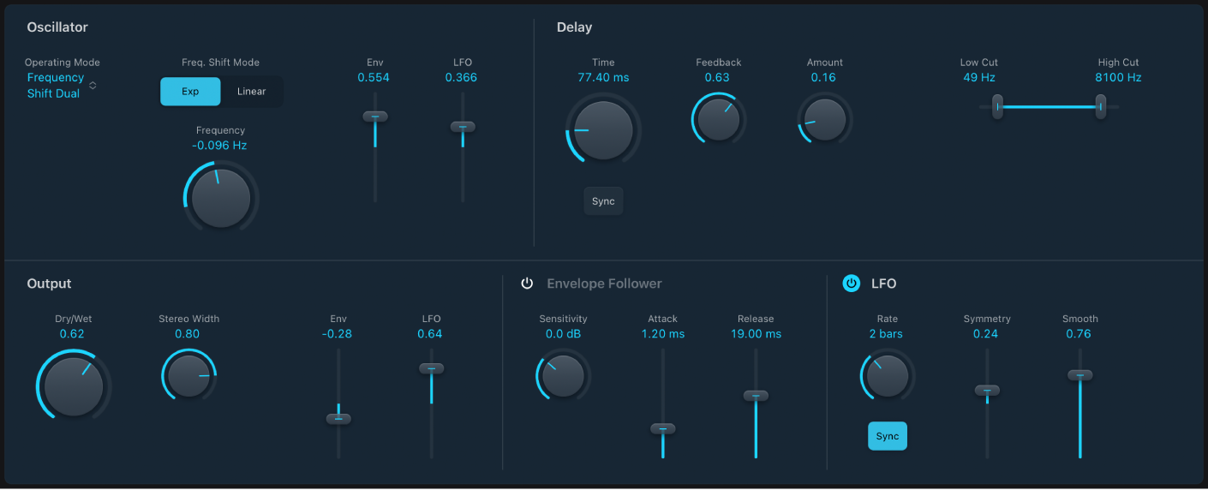Toggle the Envelope Follower power button
Viewport: 1208px width, 490px height.
pos(527,284)
